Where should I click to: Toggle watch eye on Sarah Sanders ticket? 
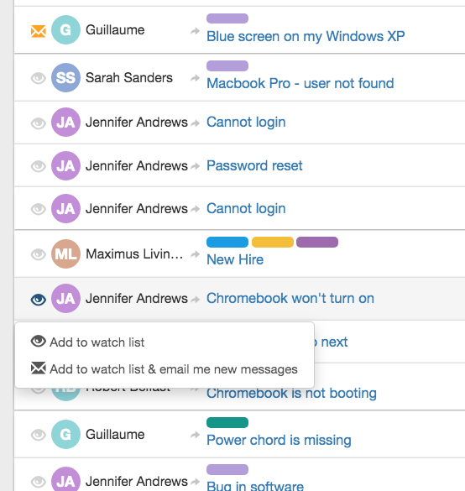click(39, 78)
